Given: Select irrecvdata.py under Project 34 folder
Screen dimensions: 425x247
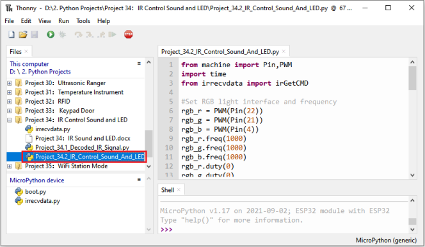Looking at the screenshot, I should 52,129.
